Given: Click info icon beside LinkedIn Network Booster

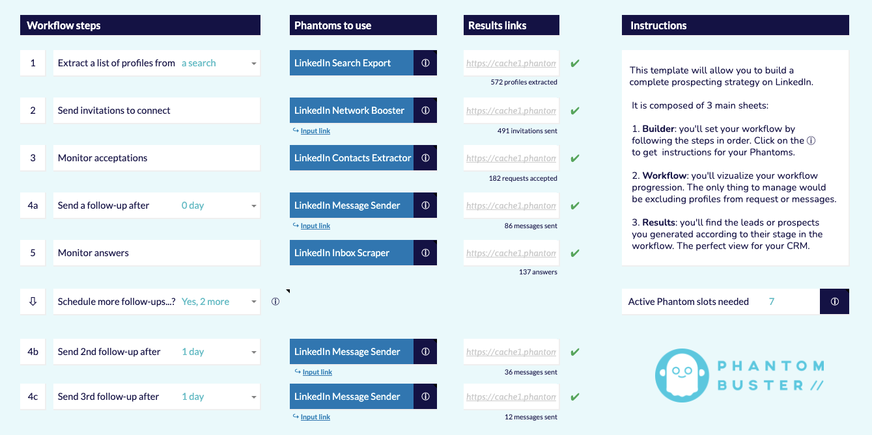Looking at the screenshot, I should tap(425, 111).
